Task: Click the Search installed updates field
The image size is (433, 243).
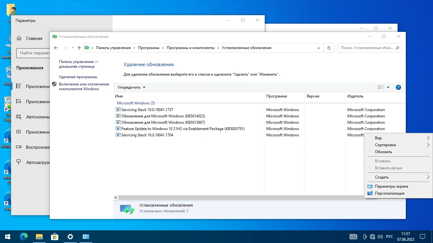Action: [x=366, y=48]
